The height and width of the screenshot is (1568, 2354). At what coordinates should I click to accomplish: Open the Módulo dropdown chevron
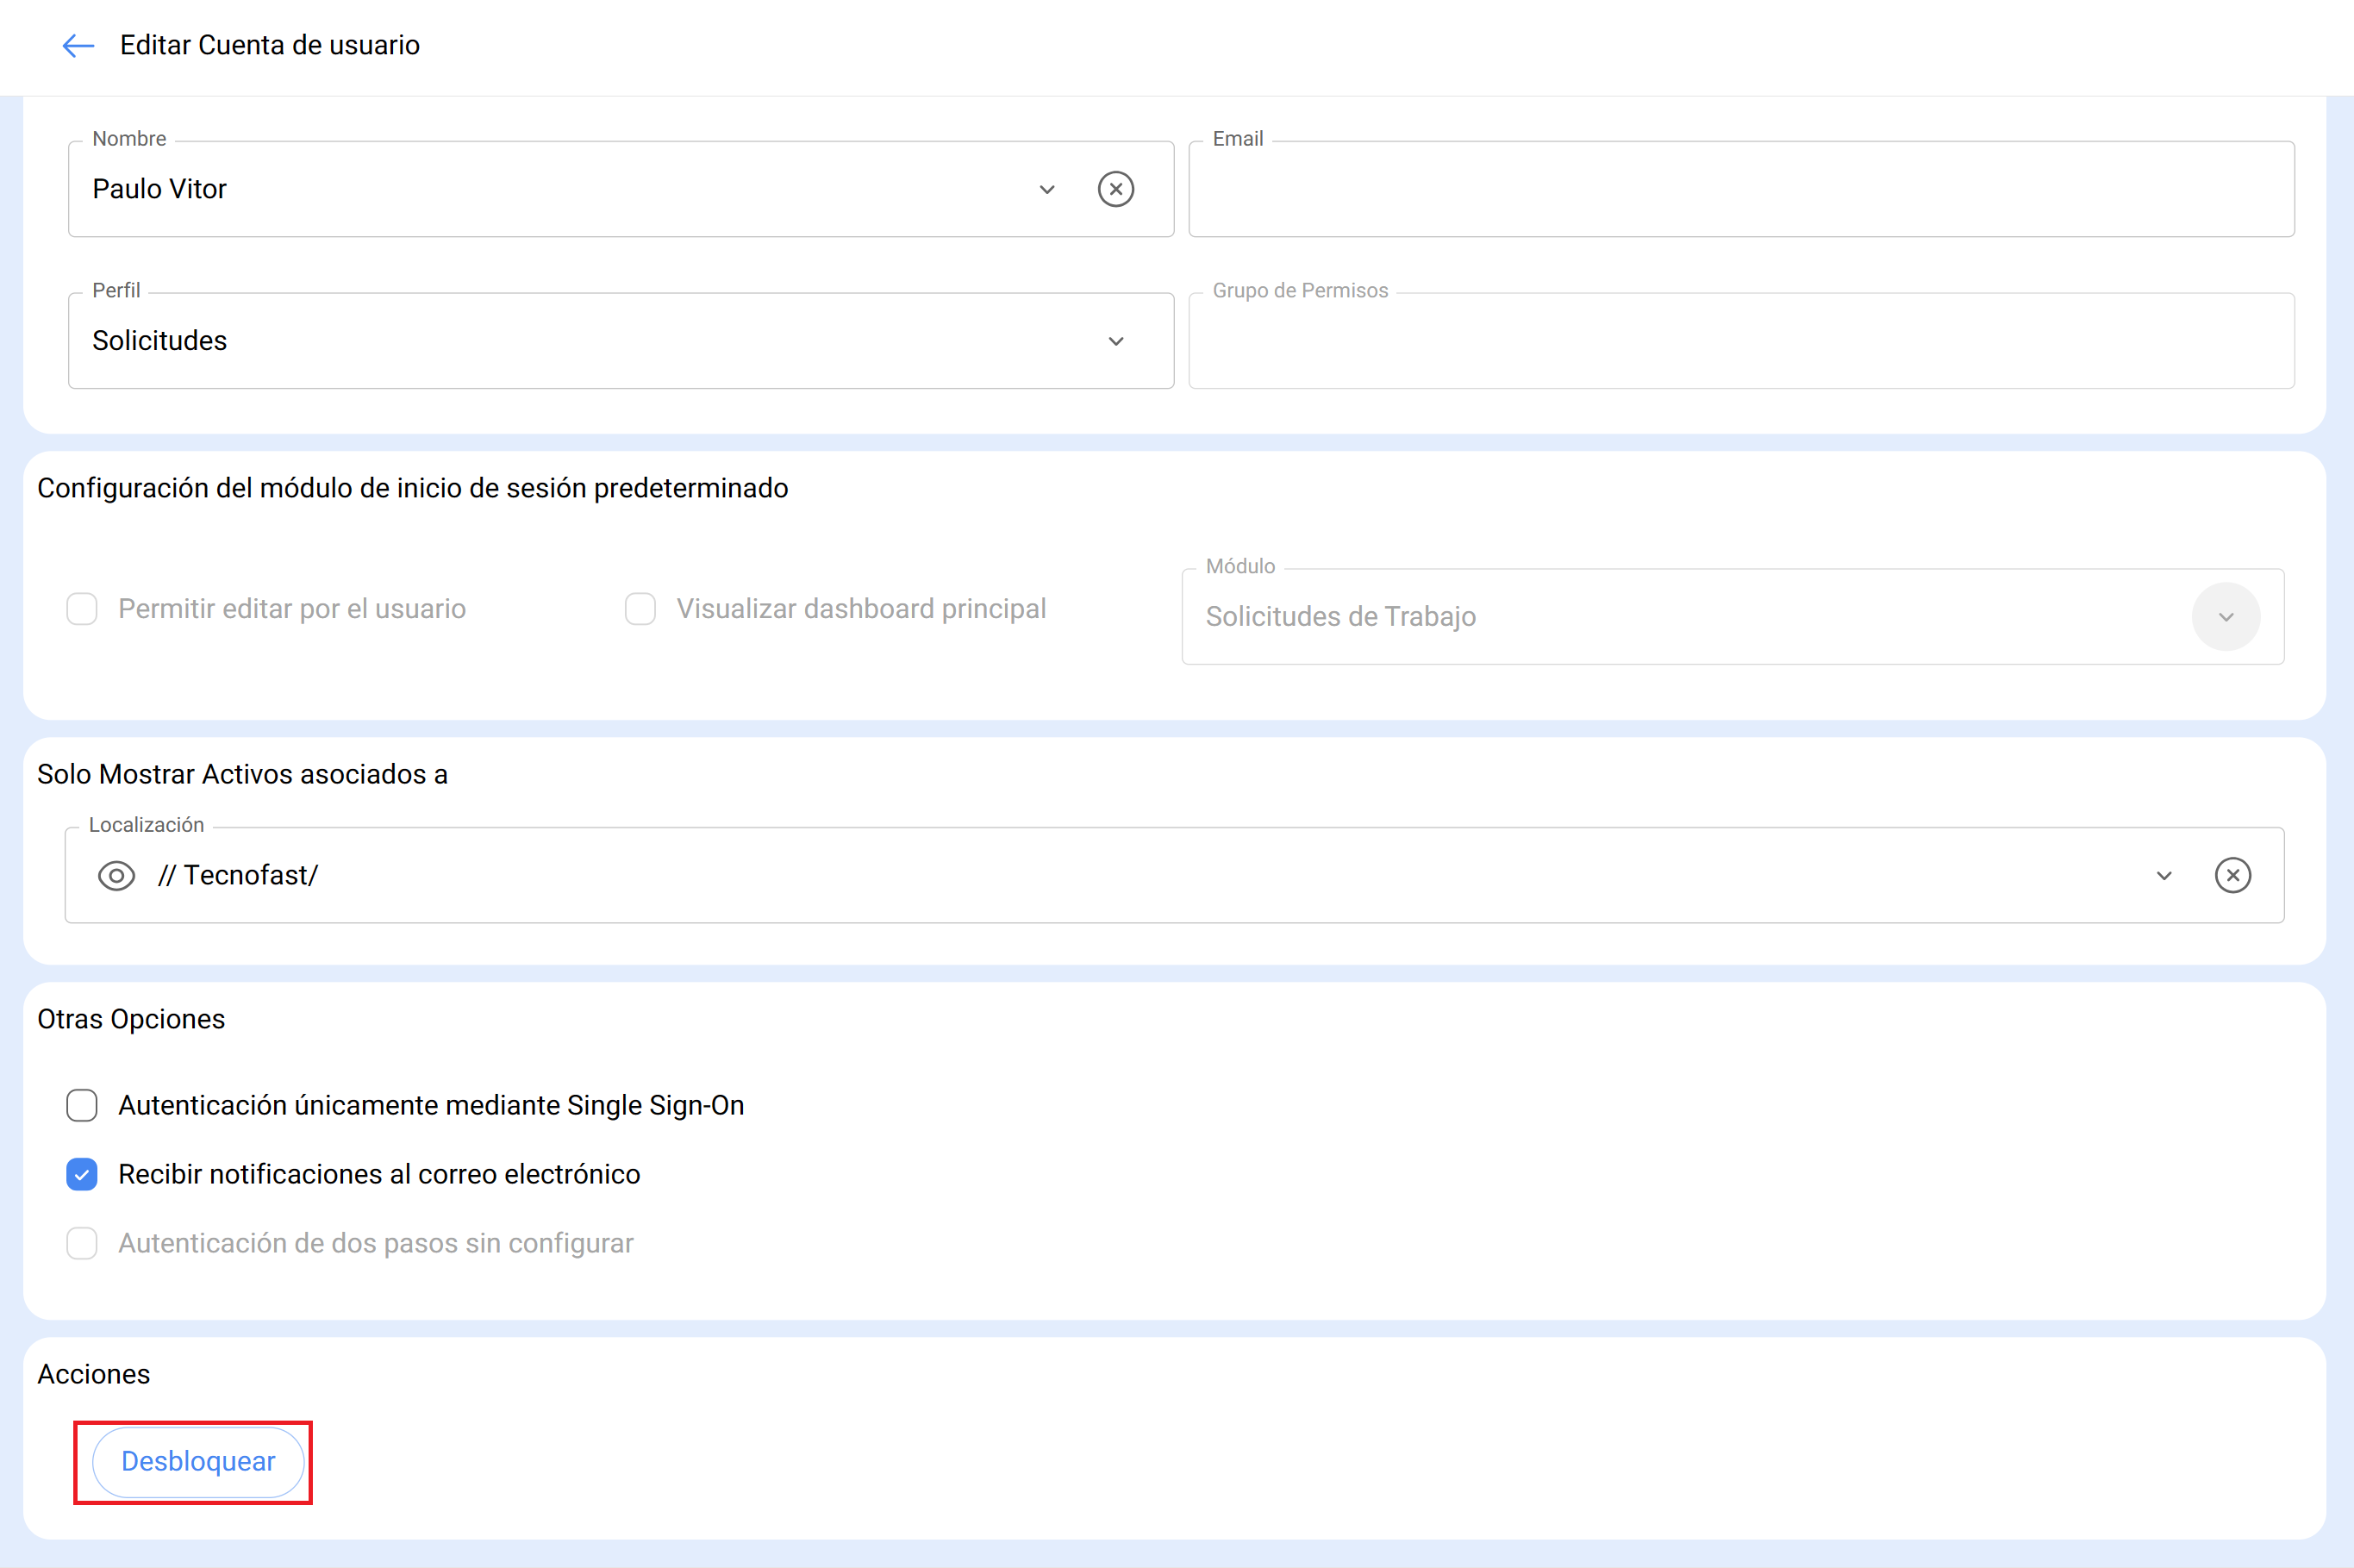(x=2225, y=616)
